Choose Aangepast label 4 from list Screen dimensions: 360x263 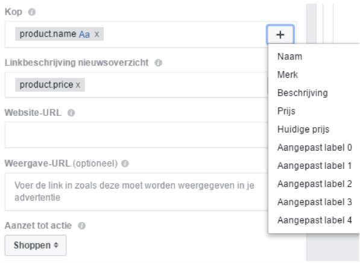click(x=314, y=220)
